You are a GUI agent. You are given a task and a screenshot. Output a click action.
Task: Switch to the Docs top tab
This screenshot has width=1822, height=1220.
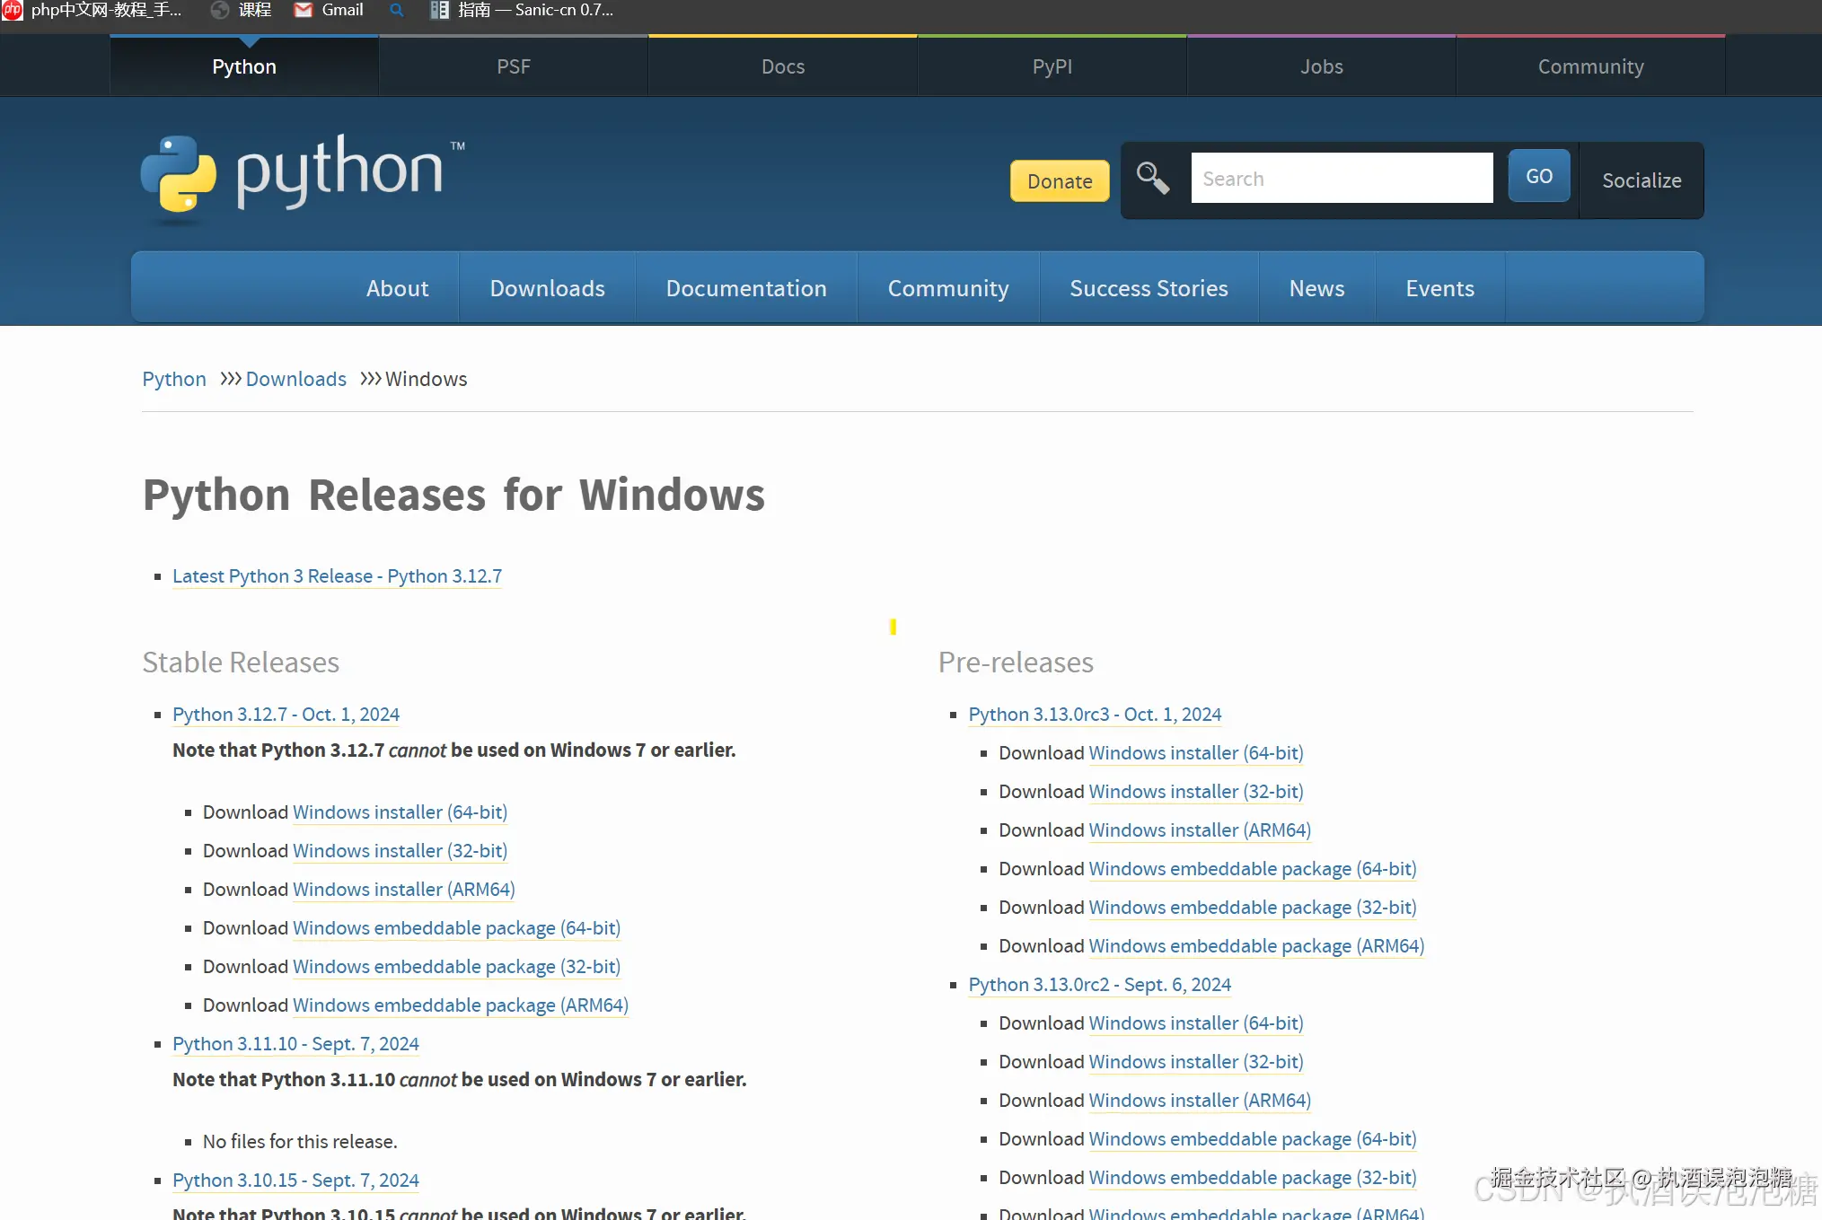point(782,66)
